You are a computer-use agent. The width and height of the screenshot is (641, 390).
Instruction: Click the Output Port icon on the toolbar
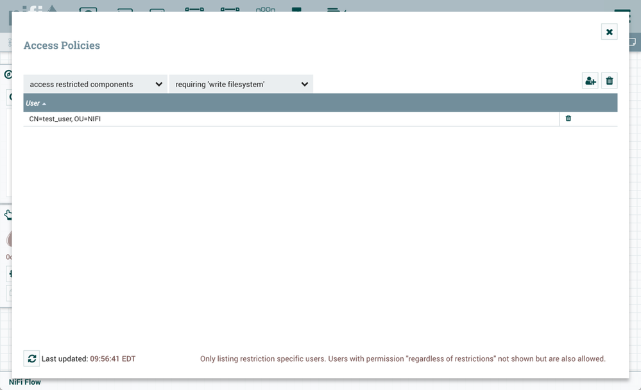point(158,9)
